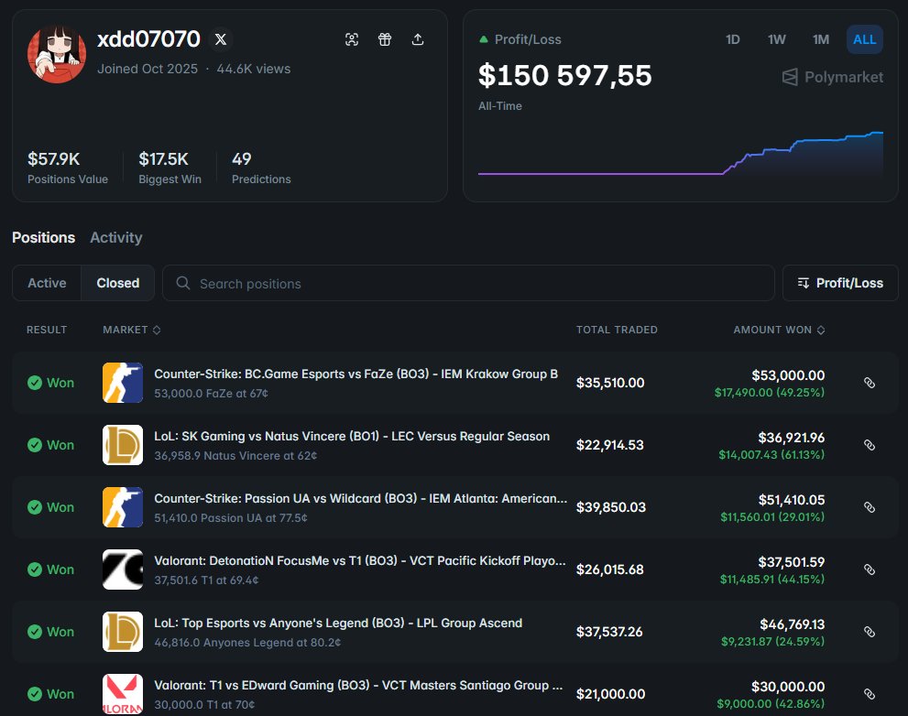Open T1 vs EDward Gaming market link
The height and width of the screenshot is (716, 908).
[x=358, y=685]
